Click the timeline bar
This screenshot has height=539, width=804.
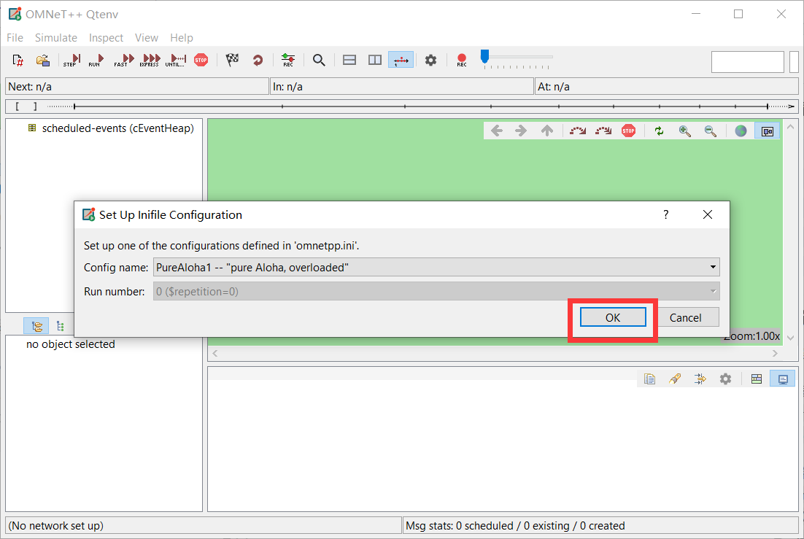[402, 106]
